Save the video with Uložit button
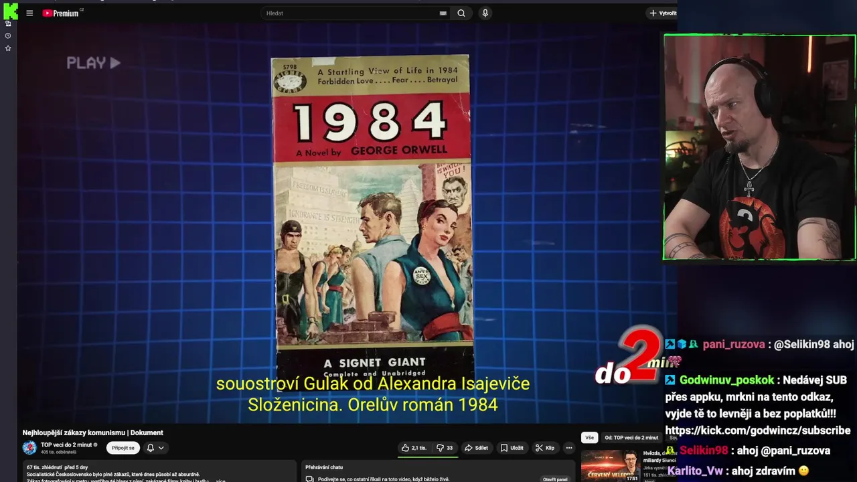Viewport: 857px width, 482px height. 512,448
